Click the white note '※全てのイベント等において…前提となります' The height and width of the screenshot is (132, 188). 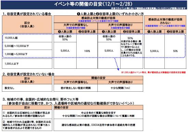[148, 8]
